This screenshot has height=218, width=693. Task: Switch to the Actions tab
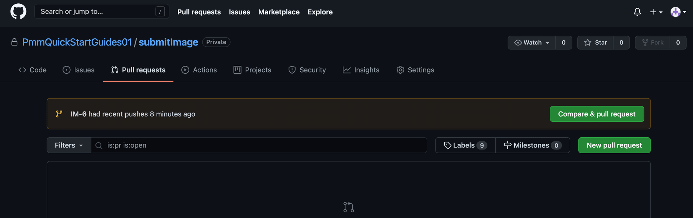[x=199, y=70]
